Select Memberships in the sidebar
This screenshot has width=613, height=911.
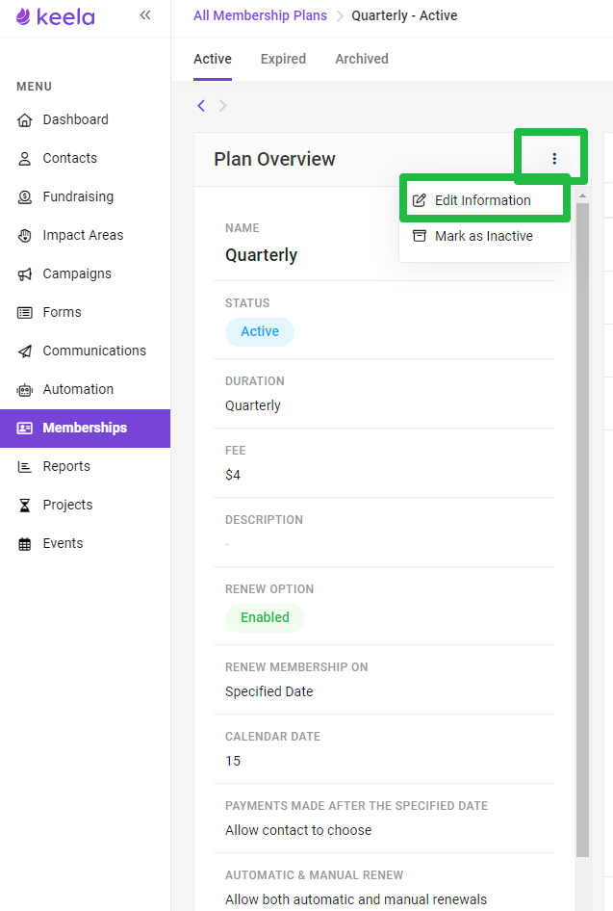tap(85, 429)
